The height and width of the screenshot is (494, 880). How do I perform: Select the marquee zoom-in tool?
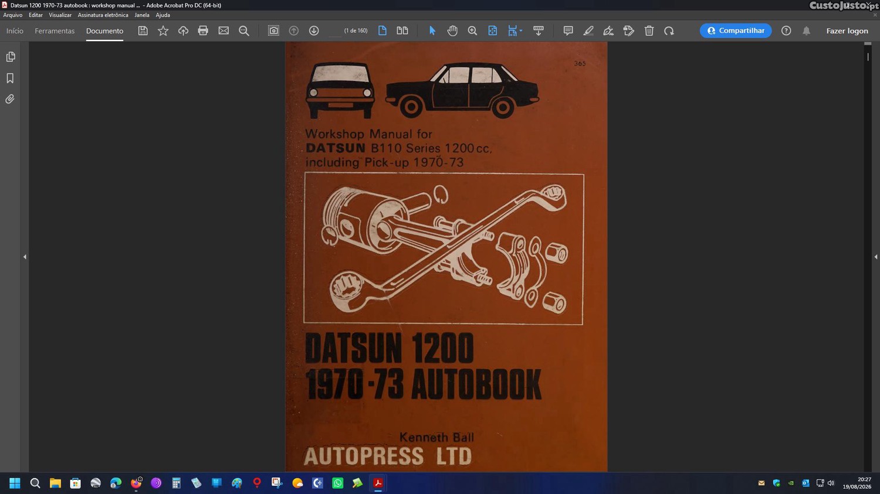[472, 30]
